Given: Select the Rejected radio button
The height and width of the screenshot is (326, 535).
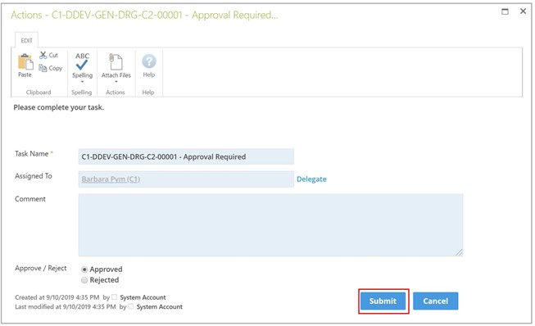Looking at the screenshot, I should (84, 280).
